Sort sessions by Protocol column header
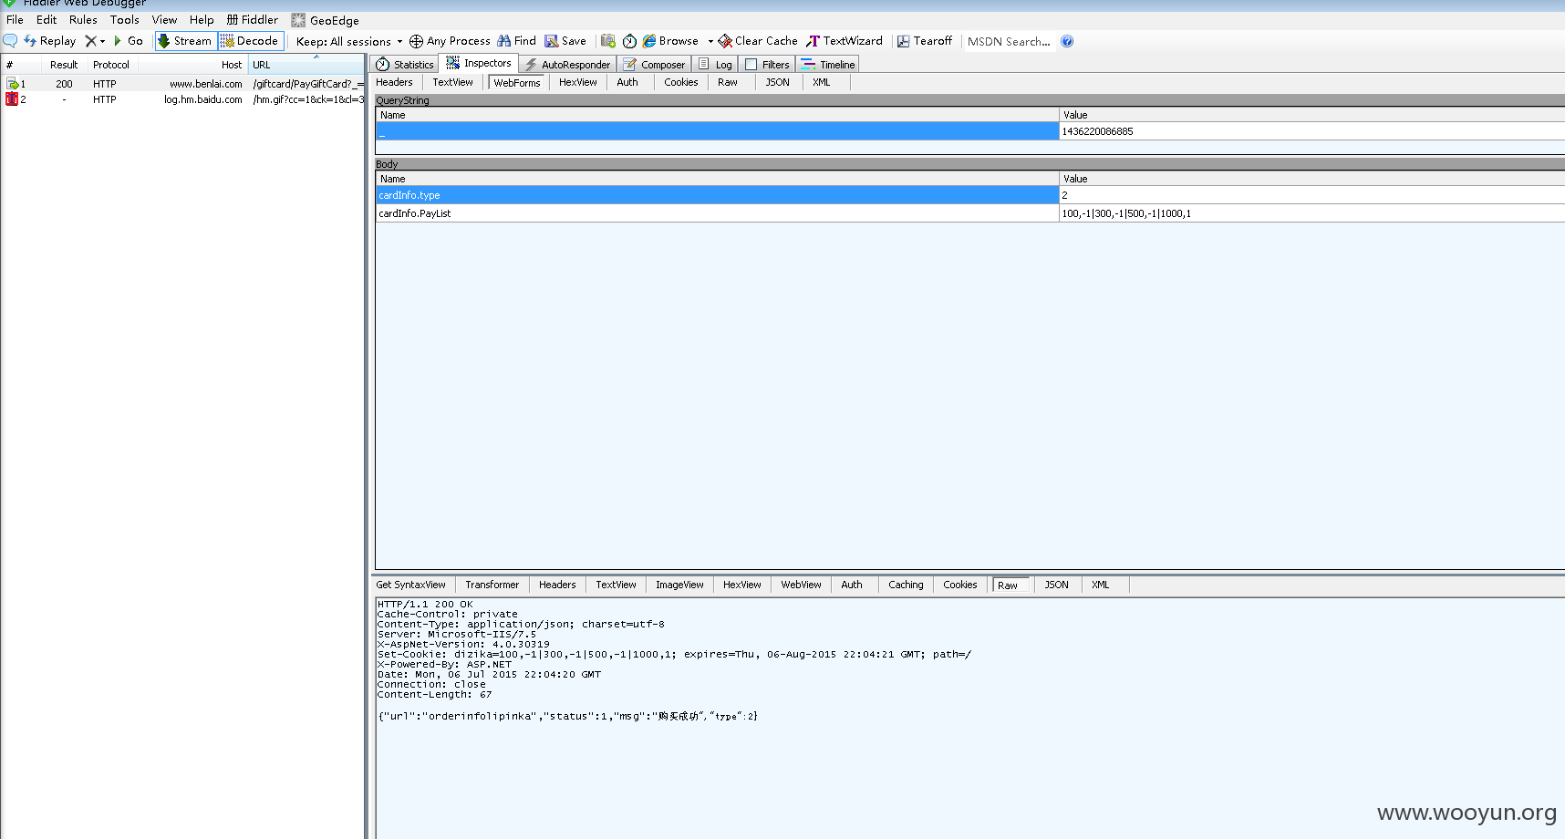 [111, 65]
